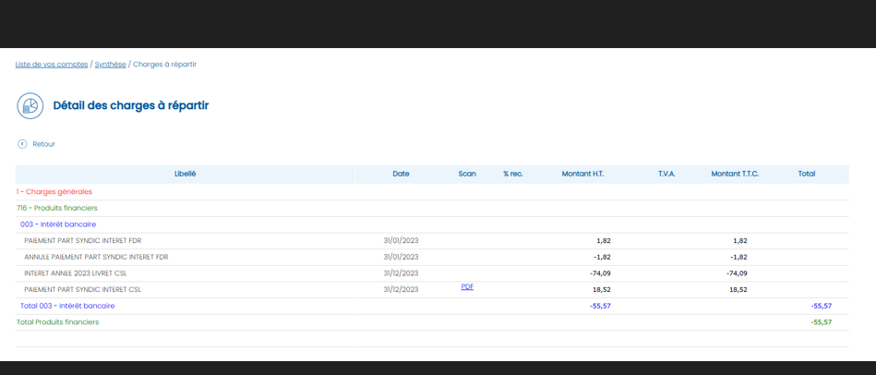The image size is (876, 375).
Task: Open the 'Liste de vos comptes' breadcrumb link
Action: tap(52, 65)
